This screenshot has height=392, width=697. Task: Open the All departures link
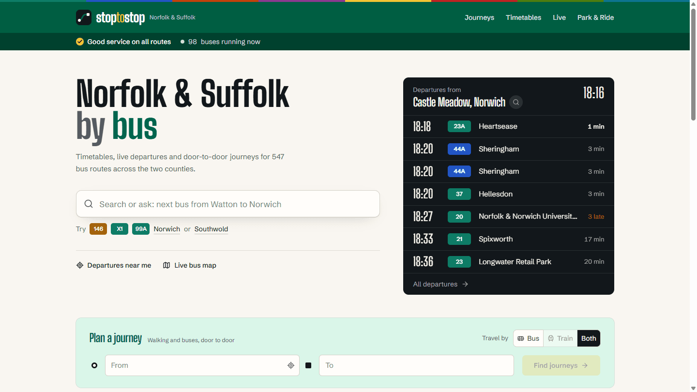pos(440,284)
